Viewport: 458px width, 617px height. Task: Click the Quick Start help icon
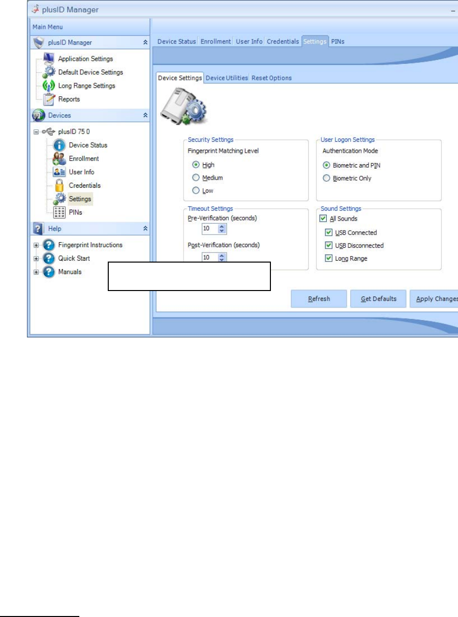pyautogui.click(x=48, y=259)
